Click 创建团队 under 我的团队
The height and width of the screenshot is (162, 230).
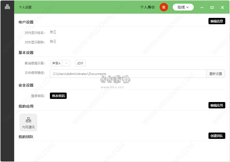[x=217, y=136]
